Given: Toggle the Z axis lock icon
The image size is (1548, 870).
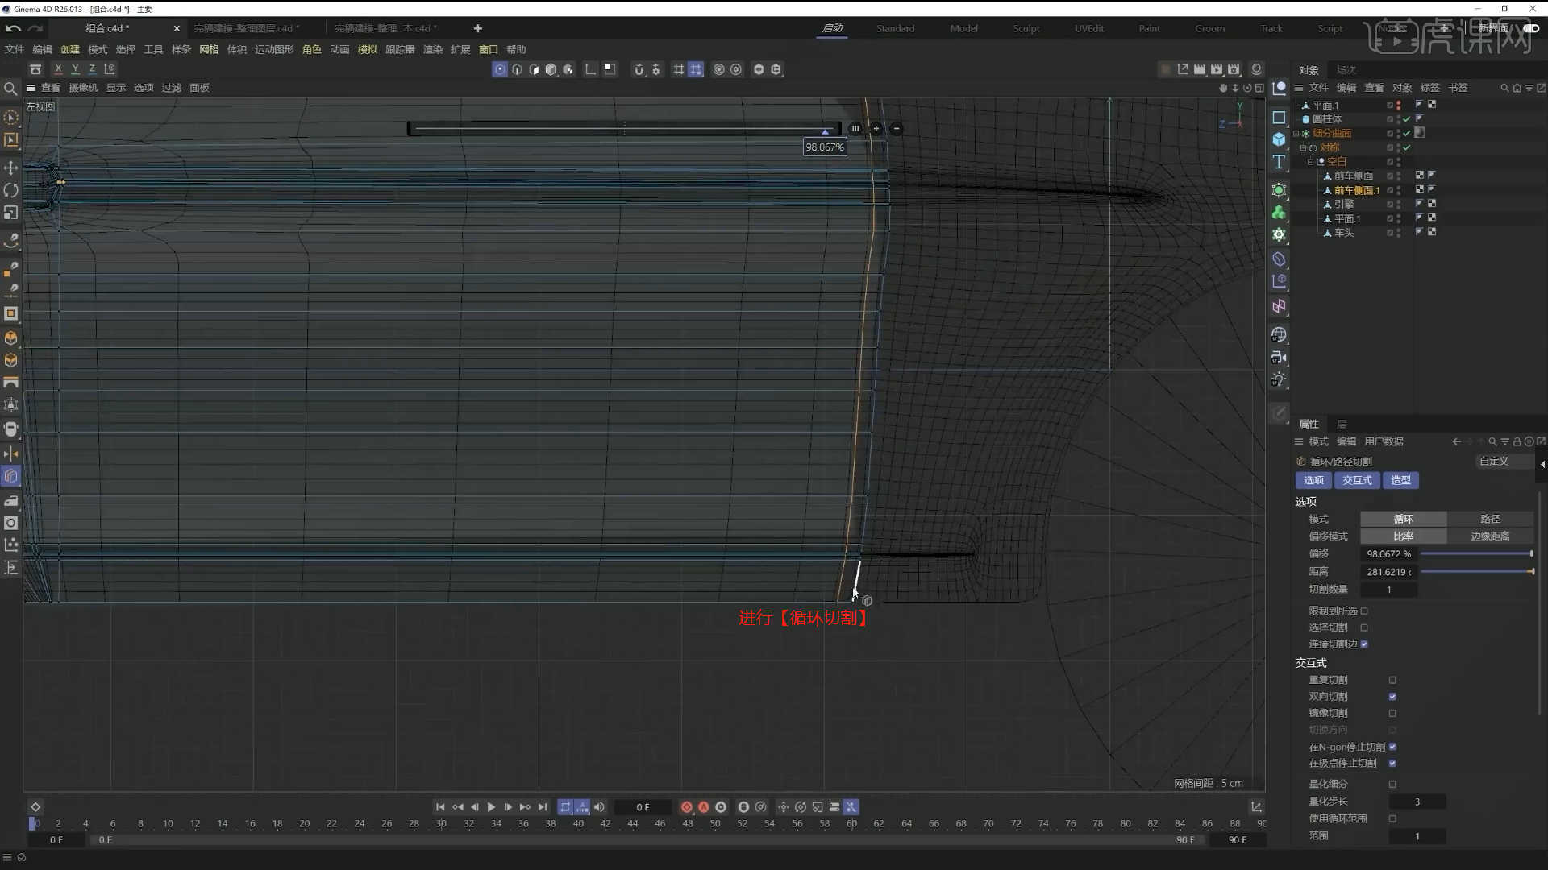Looking at the screenshot, I should click(92, 69).
